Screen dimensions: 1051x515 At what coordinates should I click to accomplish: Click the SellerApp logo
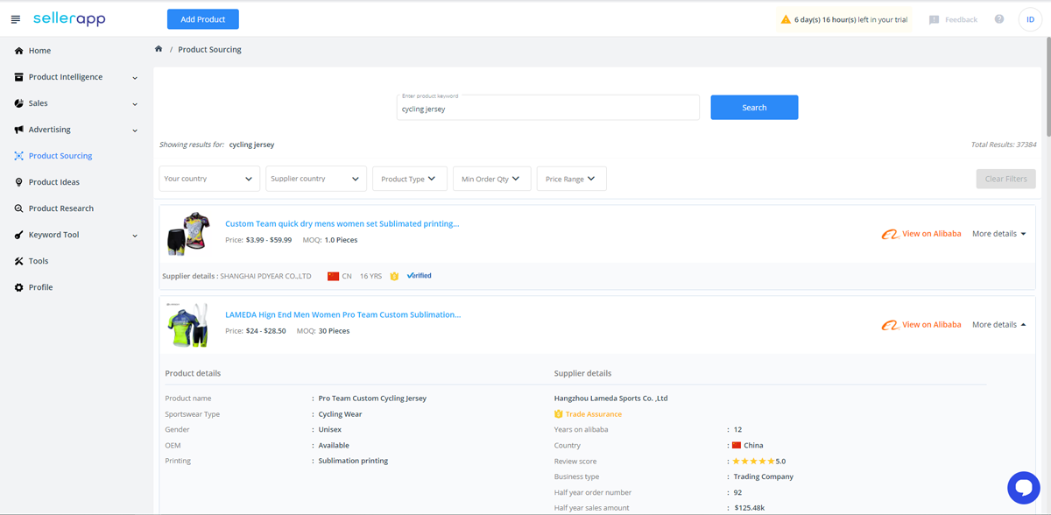(x=69, y=18)
